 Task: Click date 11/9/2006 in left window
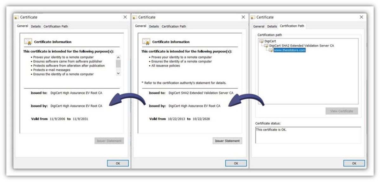coord(57,119)
